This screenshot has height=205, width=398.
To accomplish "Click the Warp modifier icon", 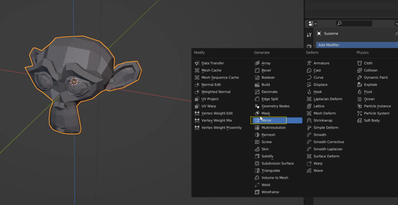I will click(309, 163).
